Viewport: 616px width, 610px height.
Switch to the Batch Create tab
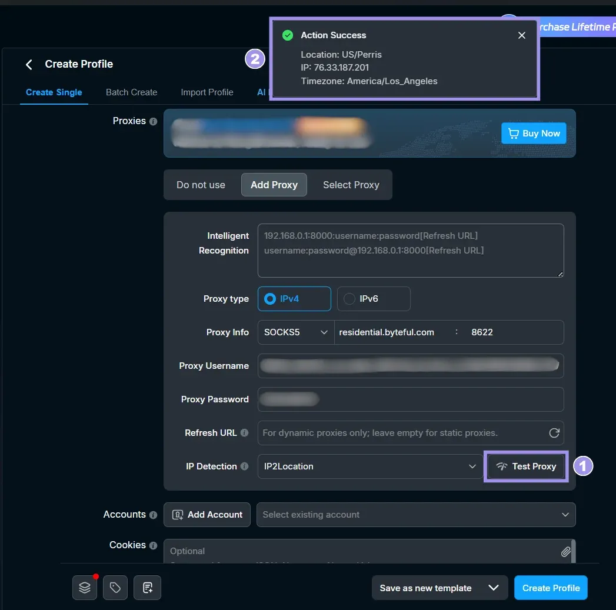point(132,92)
